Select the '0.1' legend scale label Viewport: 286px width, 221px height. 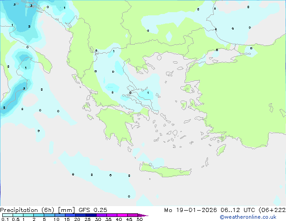(x=5, y=219)
